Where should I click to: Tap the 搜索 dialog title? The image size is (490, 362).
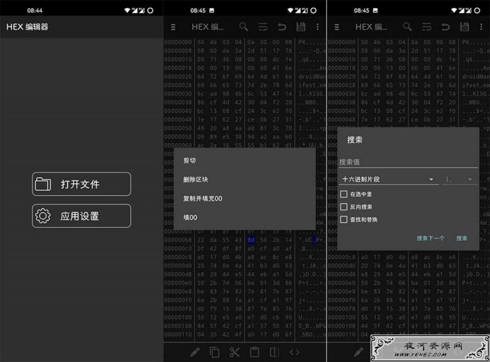(x=355, y=139)
